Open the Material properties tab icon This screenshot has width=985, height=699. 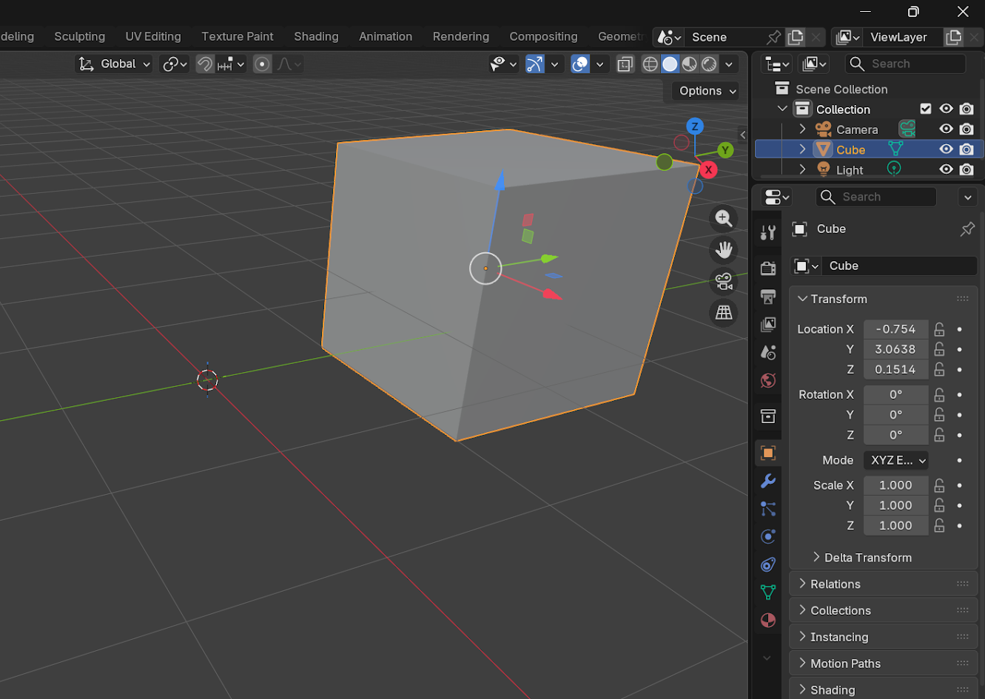[x=768, y=620]
